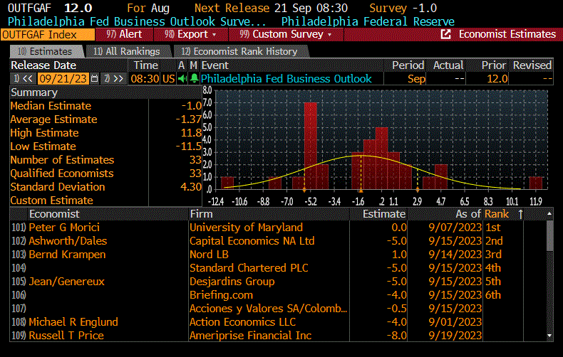This screenshot has height=357, width=563.
Task: Click the High Estimate value 11.8
Action: pos(191,133)
